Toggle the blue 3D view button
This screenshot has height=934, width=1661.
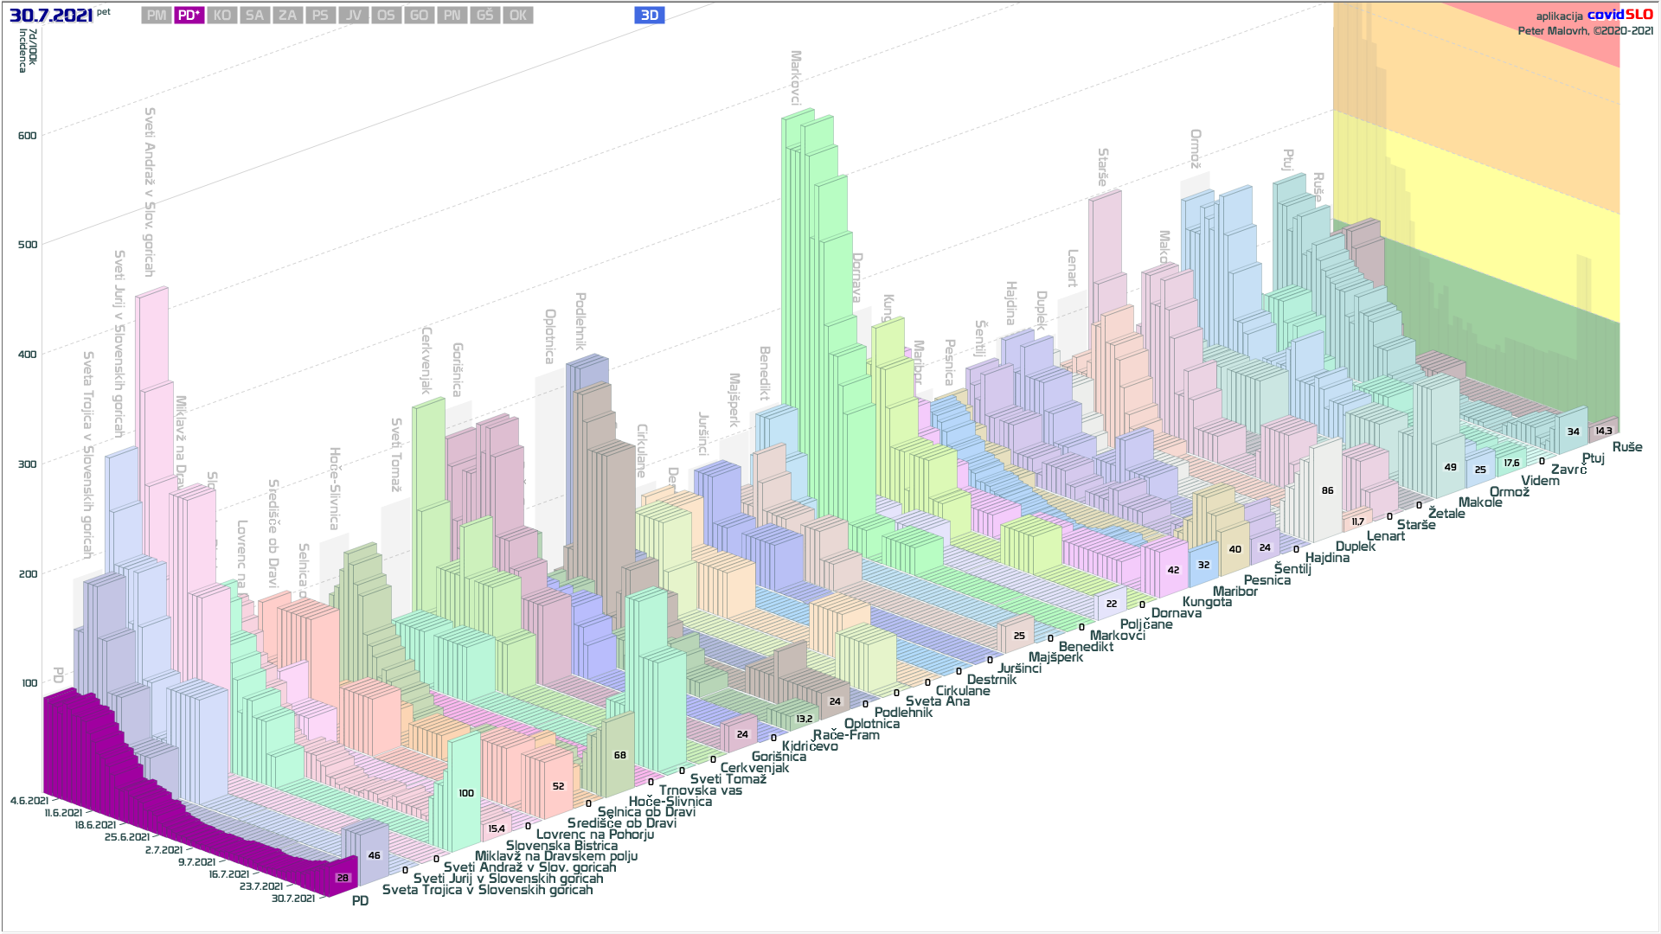coord(649,16)
